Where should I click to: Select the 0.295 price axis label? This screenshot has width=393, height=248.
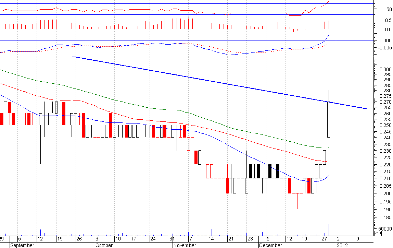386,74
